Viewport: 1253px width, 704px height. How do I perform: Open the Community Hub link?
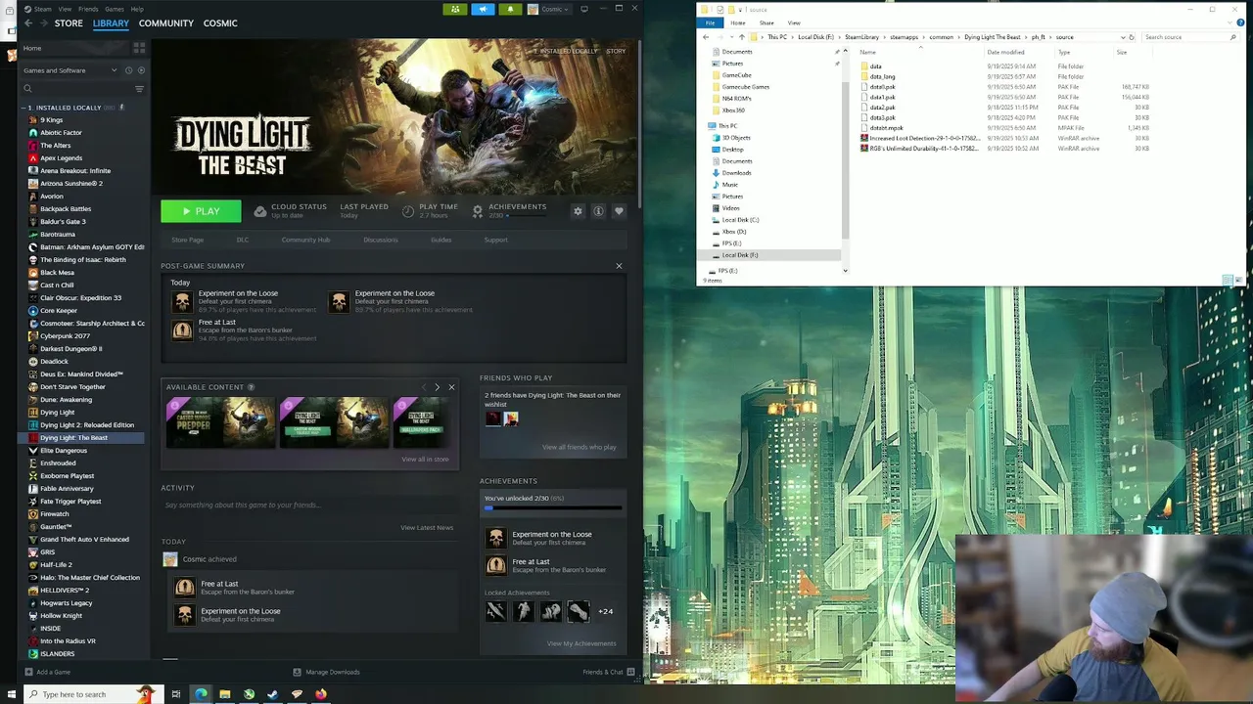(305, 240)
